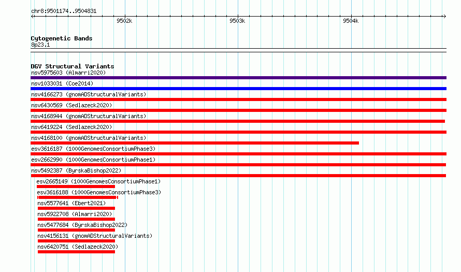Select the 8p23.1 band label
This screenshot has width=461, height=272.
[40, 45]
